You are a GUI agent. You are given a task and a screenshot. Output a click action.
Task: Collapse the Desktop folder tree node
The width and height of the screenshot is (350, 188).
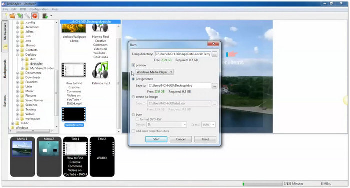pos(17,54)
